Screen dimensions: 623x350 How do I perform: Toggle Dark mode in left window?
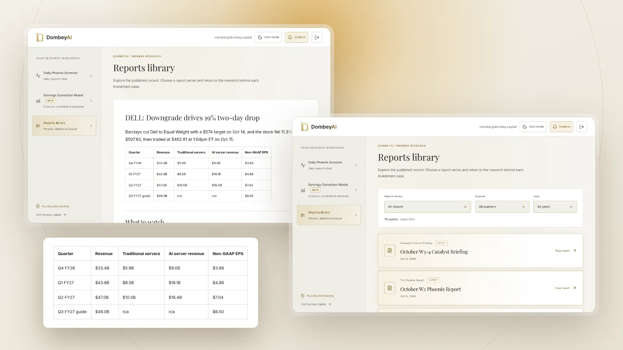pos(268,37)
